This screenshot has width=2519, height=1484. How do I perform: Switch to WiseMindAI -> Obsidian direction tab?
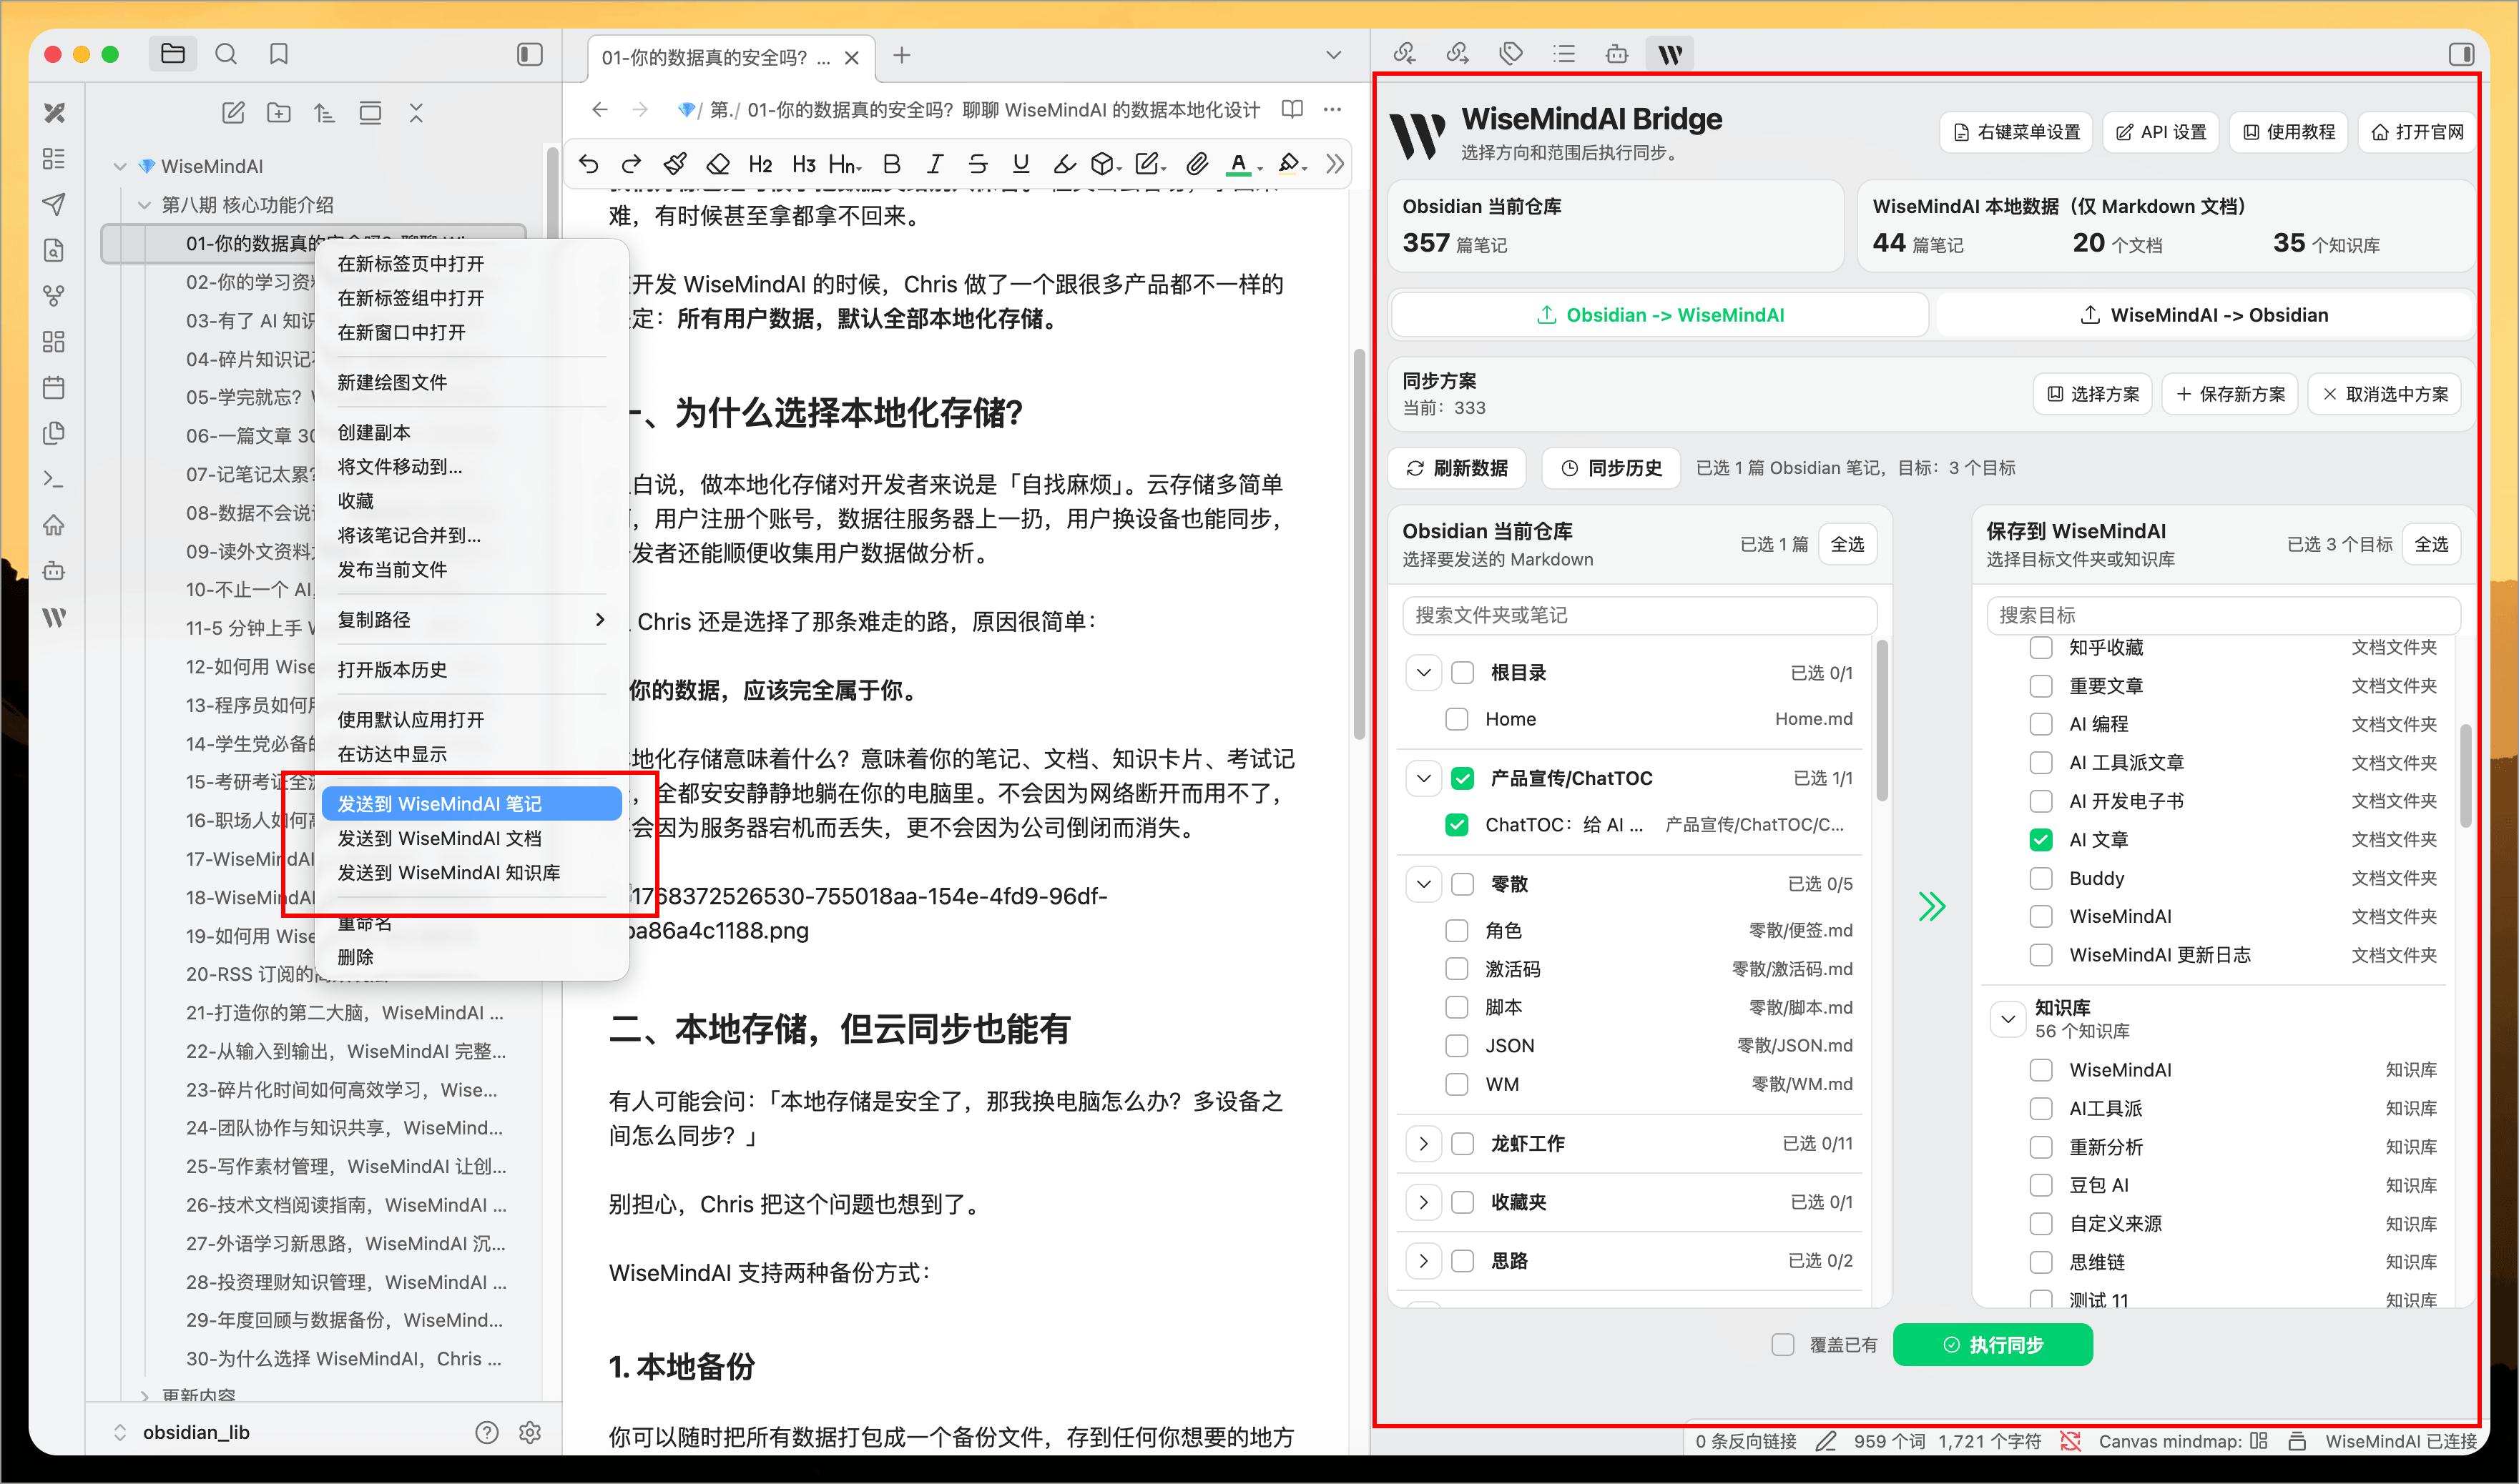pyautogui.click(x=2202, y=315)
